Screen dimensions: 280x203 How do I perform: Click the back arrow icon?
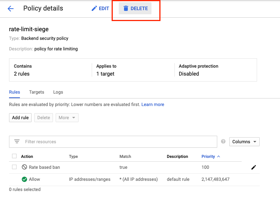tap(11, 9)
